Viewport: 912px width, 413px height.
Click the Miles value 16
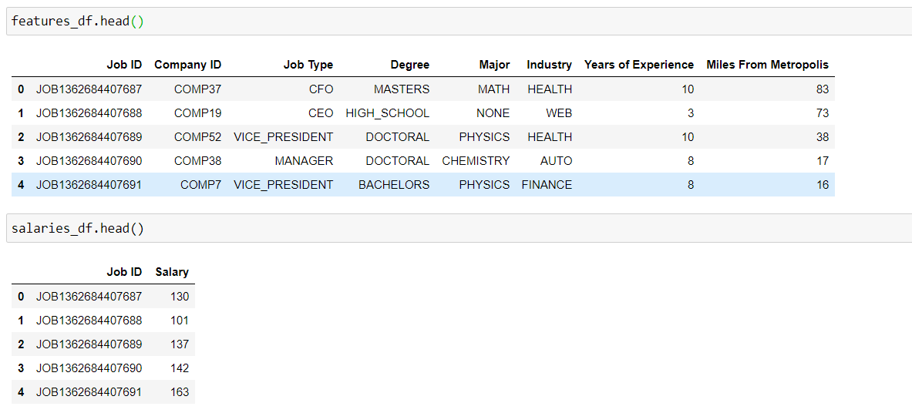[823, 184]
